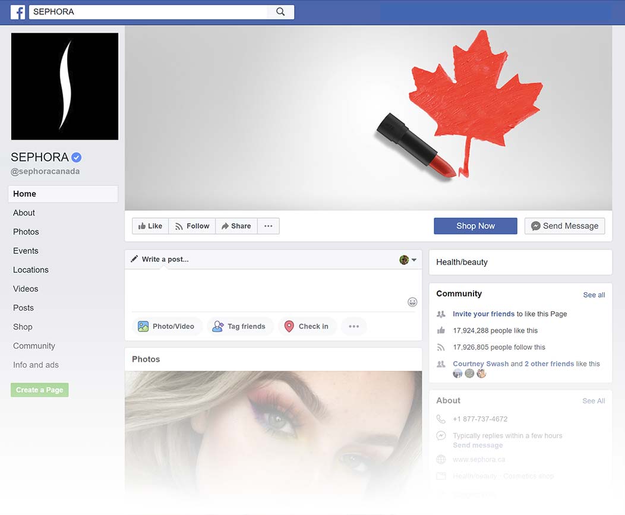Click the 17,924,288 people like this text
Image resolution: width=625 pixels, height=515 pixels.
coord(495,330)
